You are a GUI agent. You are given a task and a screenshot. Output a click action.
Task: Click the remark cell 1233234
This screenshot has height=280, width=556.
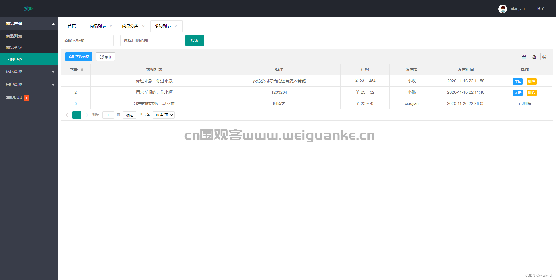[279, 92]
